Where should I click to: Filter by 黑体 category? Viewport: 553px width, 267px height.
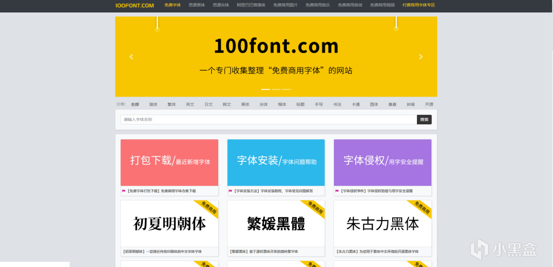coord(245,104)
